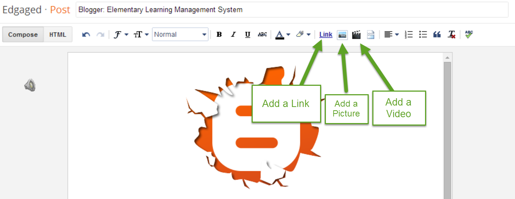Click the post title input field
Image resolution: width=515 pixels, height=199 pixels.
pyautogui.click(x=292, y=10)
